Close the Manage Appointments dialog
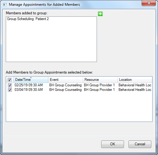 tap(149, 3)
